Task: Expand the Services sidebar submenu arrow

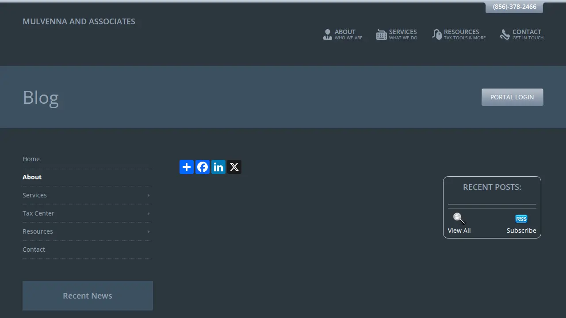Action: 148,195
